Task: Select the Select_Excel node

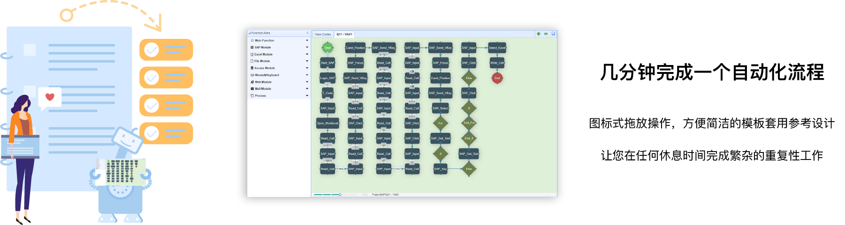Action: (497, 48)
